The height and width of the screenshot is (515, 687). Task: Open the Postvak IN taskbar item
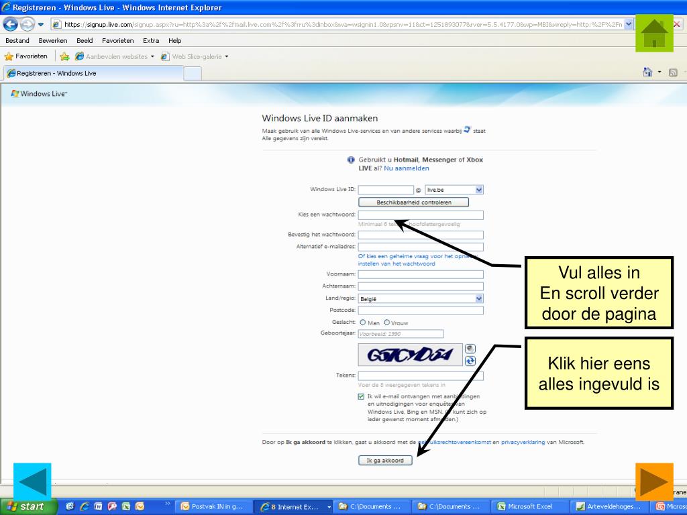coord(213,507)
